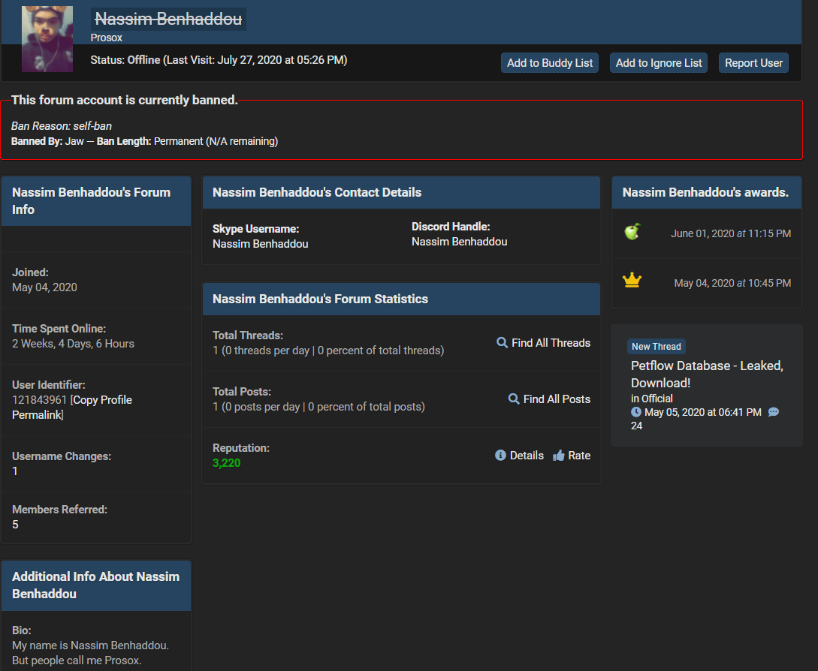This screenshot has width=818, height=671.
Task: Click the green 3,220 reputation score
Action: coord(226,463)
